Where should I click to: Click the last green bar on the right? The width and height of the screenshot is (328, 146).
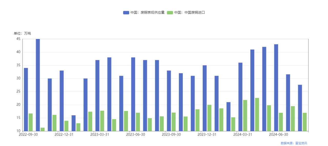[x=305, y=122]
